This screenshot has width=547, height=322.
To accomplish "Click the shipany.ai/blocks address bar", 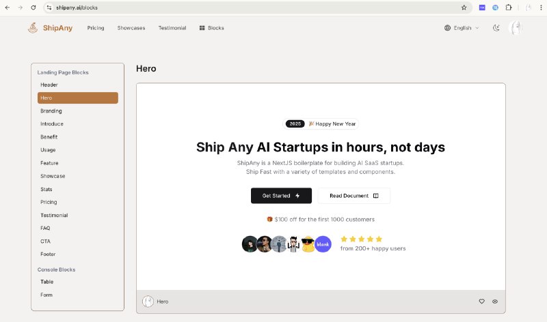I will coord(258,8).
